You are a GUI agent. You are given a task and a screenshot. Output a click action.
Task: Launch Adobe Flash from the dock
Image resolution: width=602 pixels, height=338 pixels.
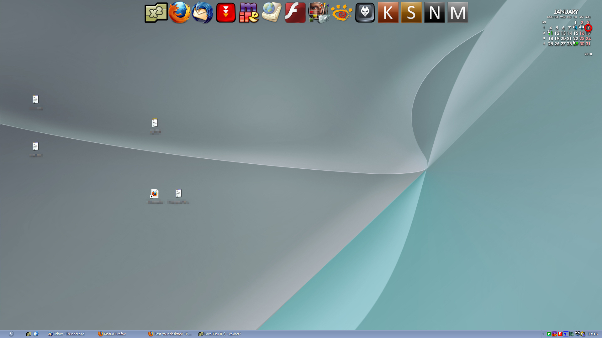coord(295,13)
